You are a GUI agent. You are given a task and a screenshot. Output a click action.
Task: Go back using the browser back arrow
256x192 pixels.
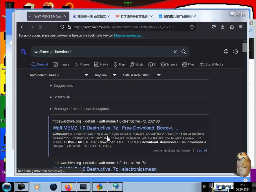click(22, 27)
